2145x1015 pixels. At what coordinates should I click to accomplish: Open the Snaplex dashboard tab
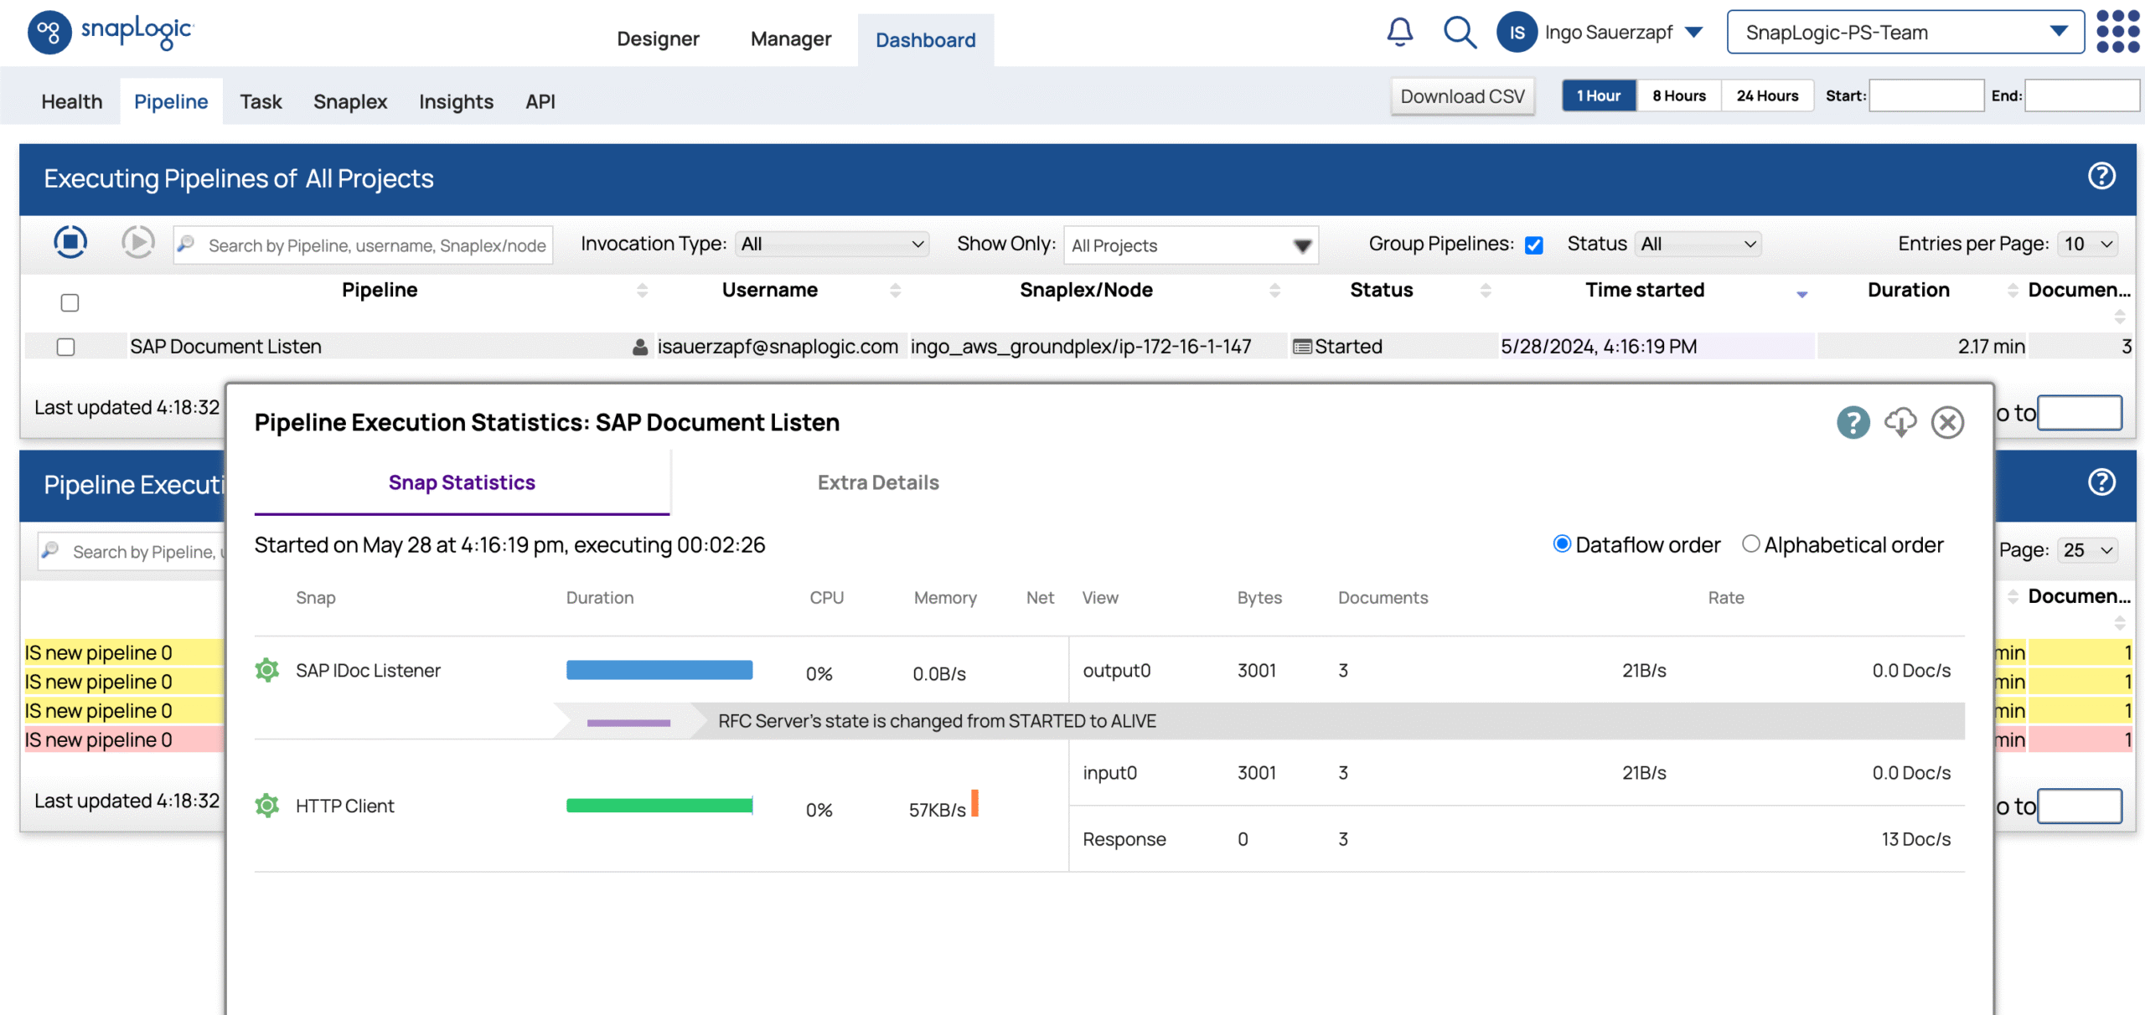[x=350, y=101]
